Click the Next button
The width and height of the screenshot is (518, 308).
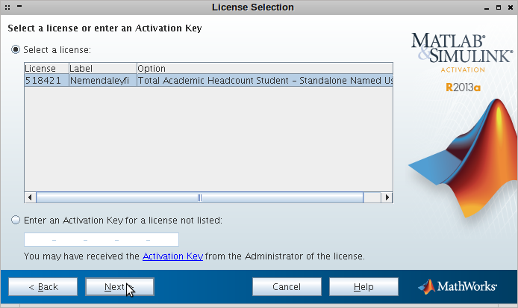click(119, 286)
